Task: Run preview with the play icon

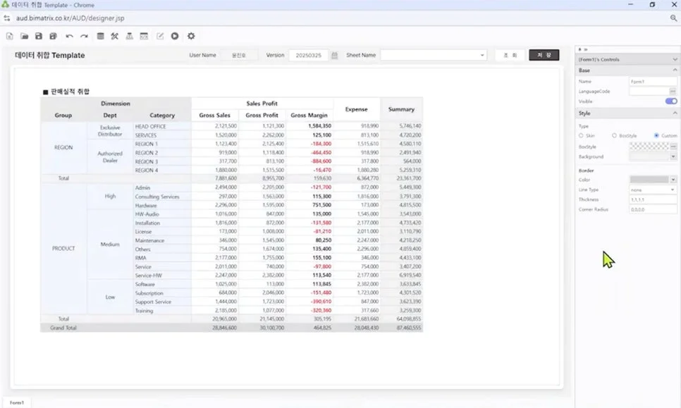Action: [174, 36]
